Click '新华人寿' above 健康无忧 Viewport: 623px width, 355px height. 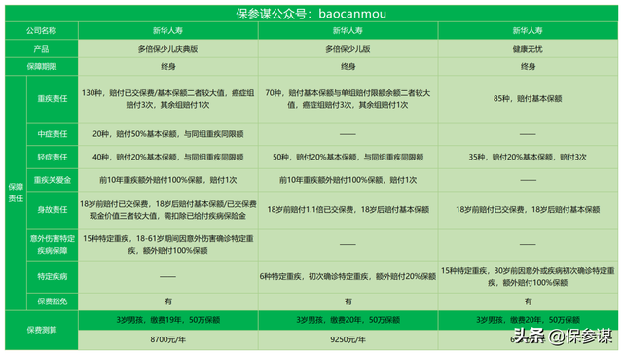[528, 30]
